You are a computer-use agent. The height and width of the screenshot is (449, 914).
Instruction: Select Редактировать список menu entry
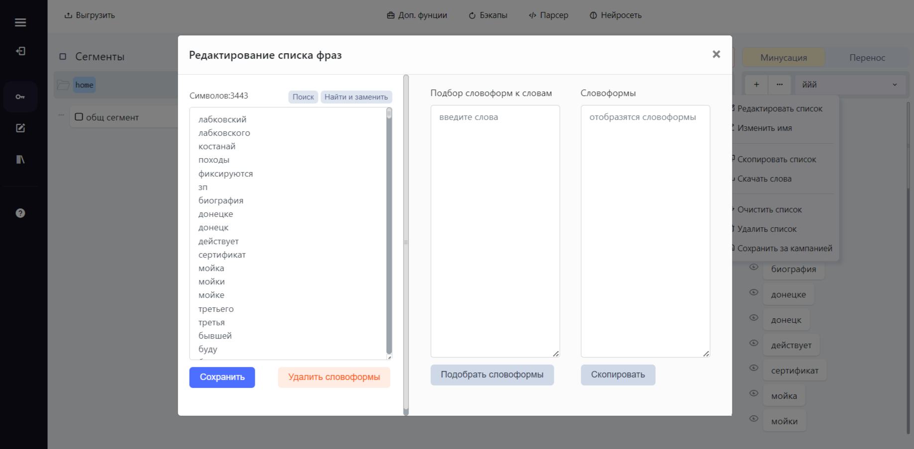[780, 108]
